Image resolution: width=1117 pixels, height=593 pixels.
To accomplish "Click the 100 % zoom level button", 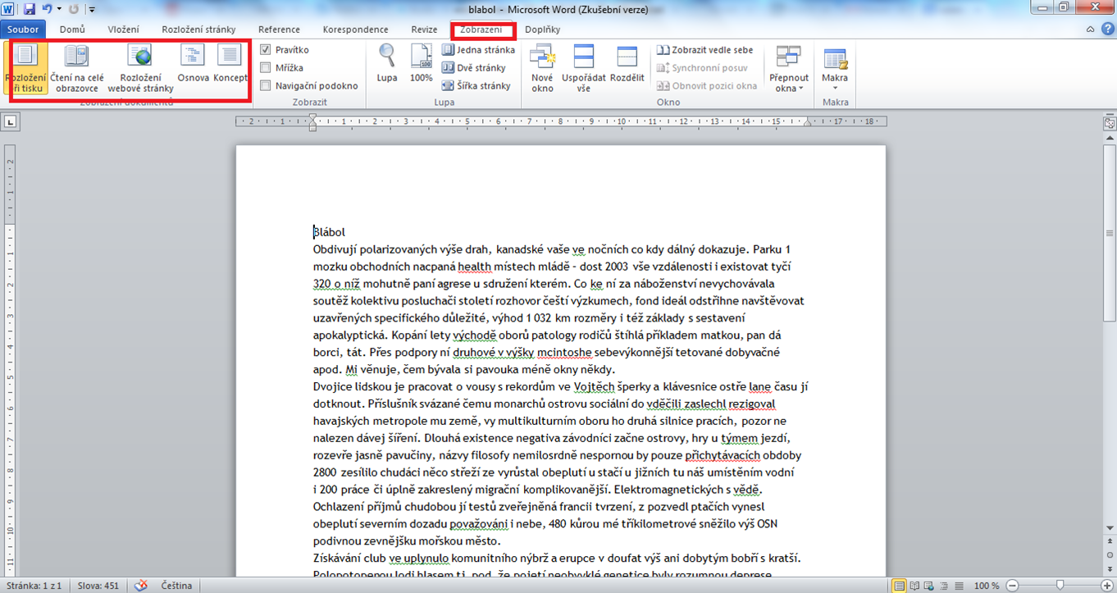I will point(987,586).
